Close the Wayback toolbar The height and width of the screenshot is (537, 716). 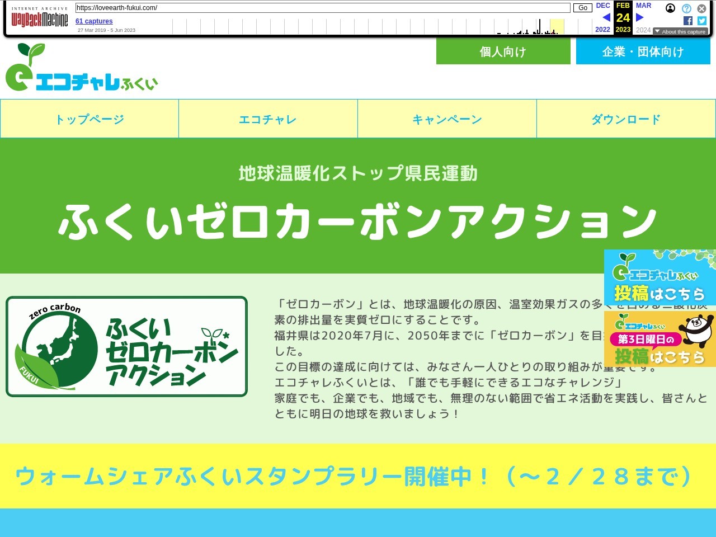pyautogui.click(x=701, y=8)
